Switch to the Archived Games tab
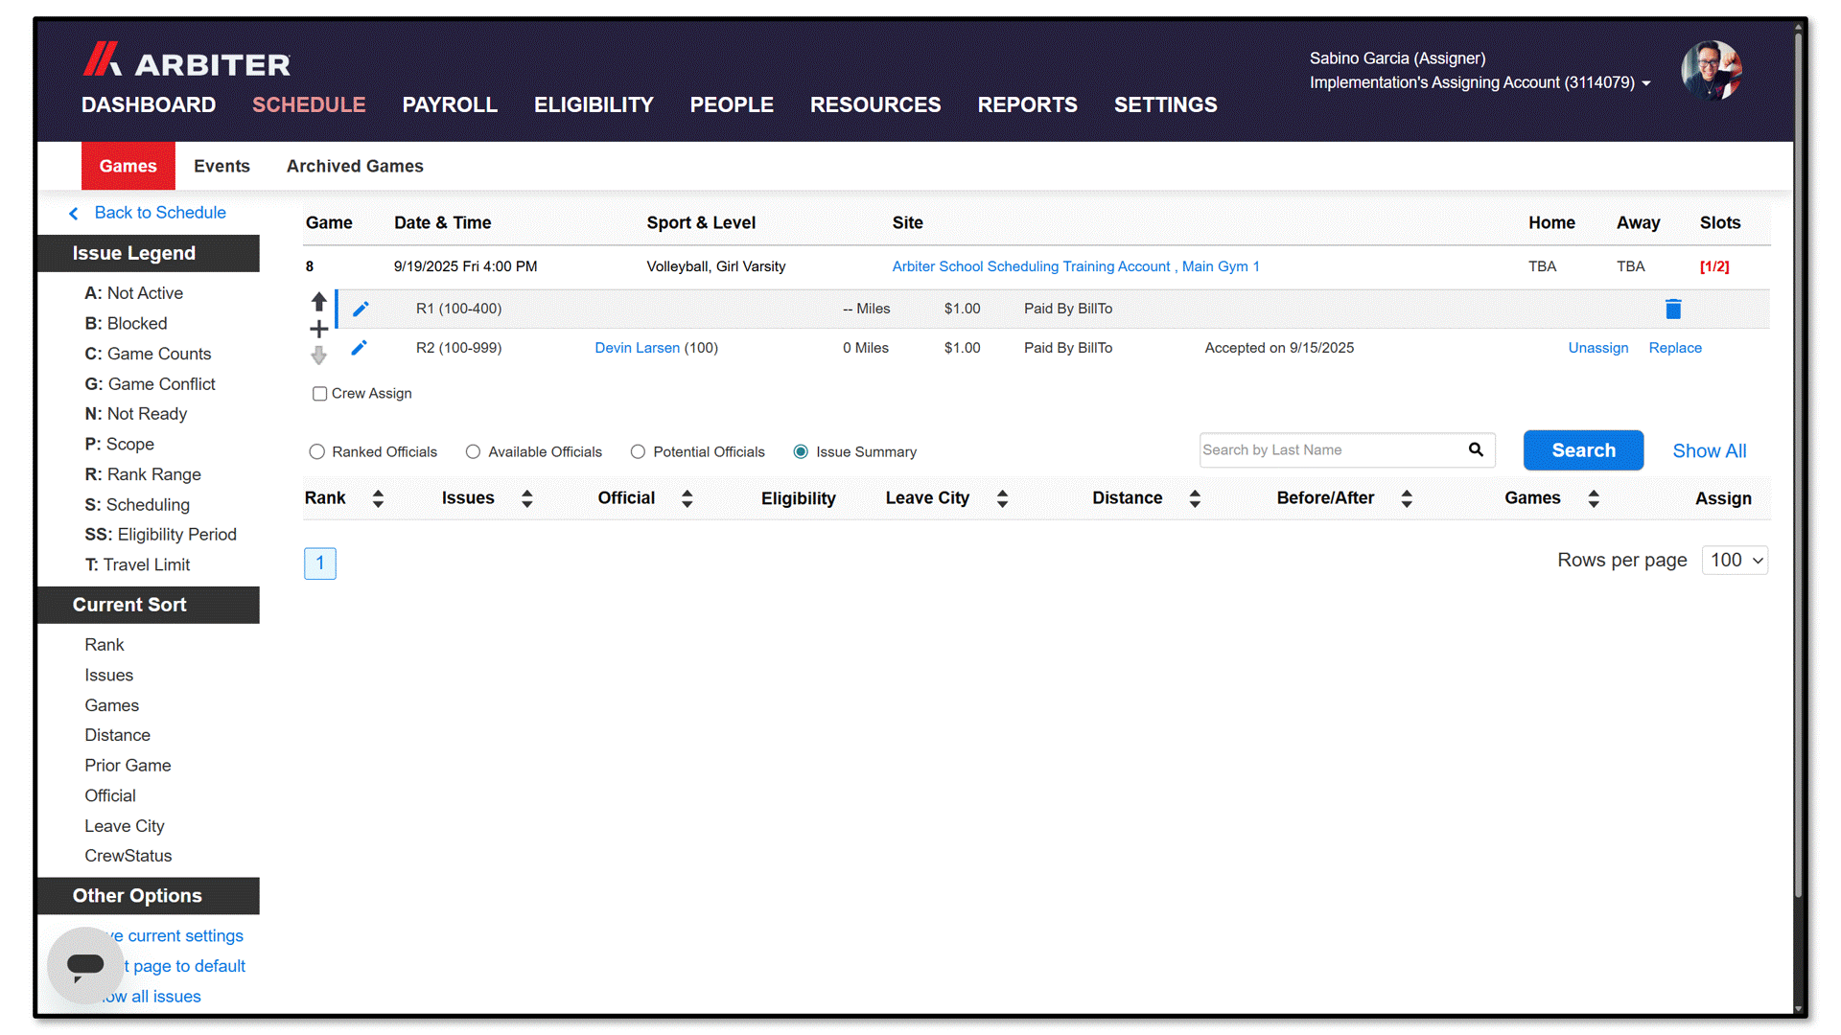Viewport: 1841px width, 1035px height. (355, 166)
